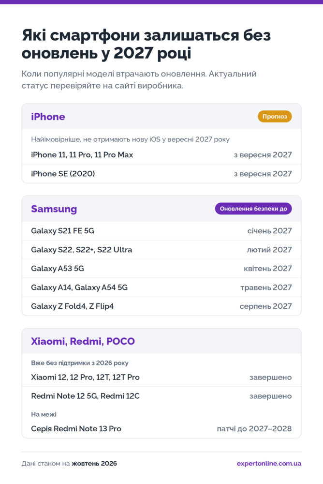Click the серпень 2027 date value

point(265,306)
